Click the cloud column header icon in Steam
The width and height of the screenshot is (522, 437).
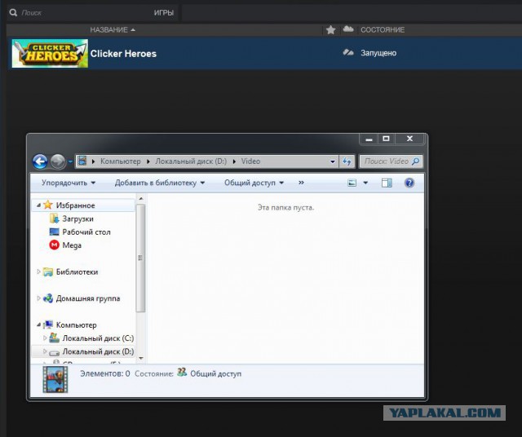348,29
